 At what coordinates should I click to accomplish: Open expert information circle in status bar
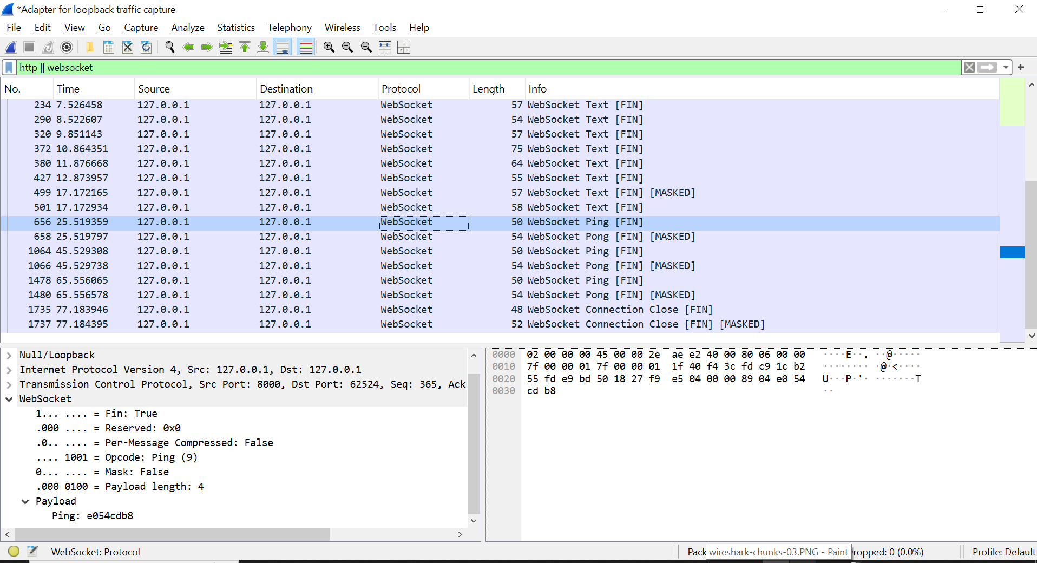pos(14,551)
